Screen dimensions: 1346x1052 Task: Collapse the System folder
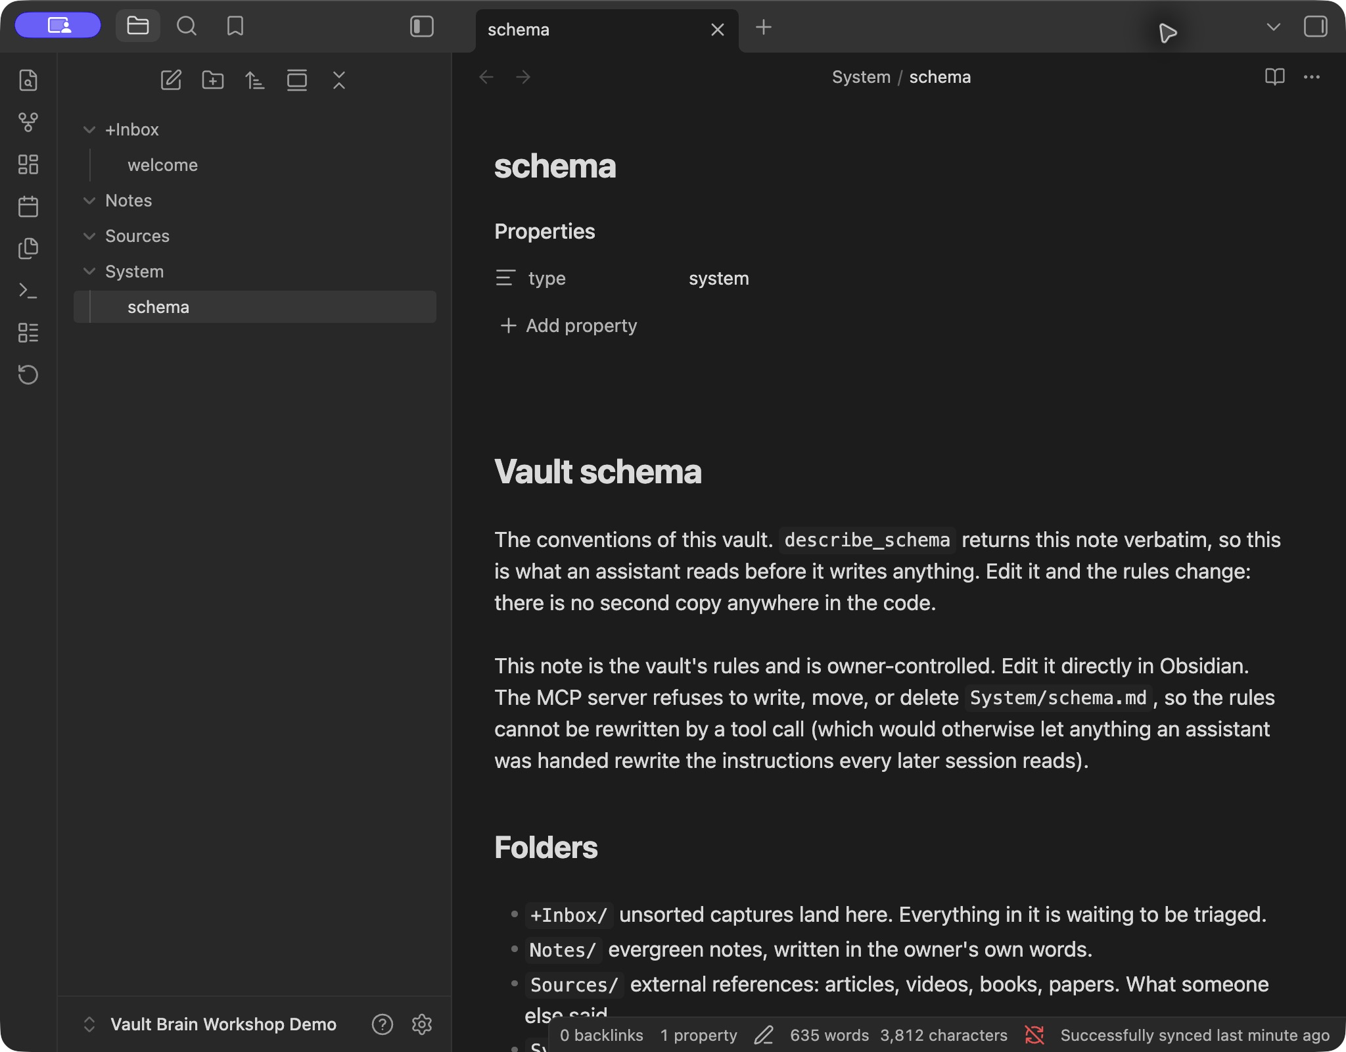coord(89,272)
